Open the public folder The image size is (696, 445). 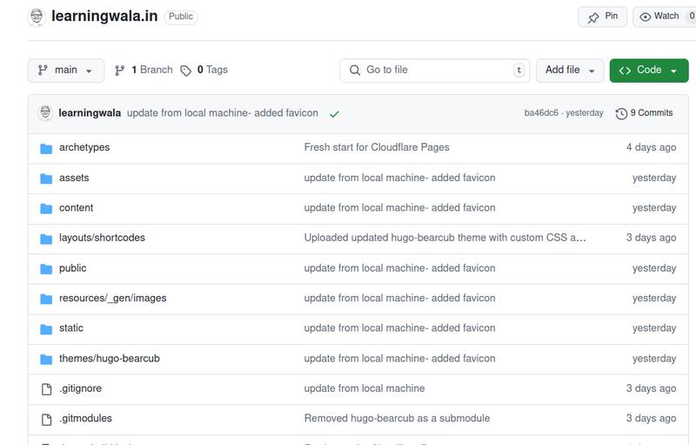pos(73,268)
